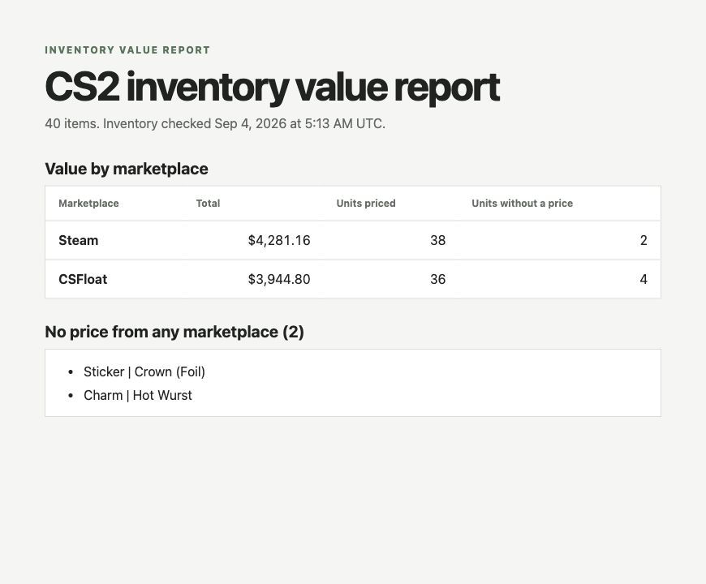Click Steam's units priced value '38'
Viewport: 706px width, 584px height.
[437, 240]
